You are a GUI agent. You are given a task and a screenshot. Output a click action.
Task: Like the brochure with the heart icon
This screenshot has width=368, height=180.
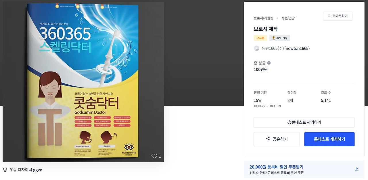(154, 156)
